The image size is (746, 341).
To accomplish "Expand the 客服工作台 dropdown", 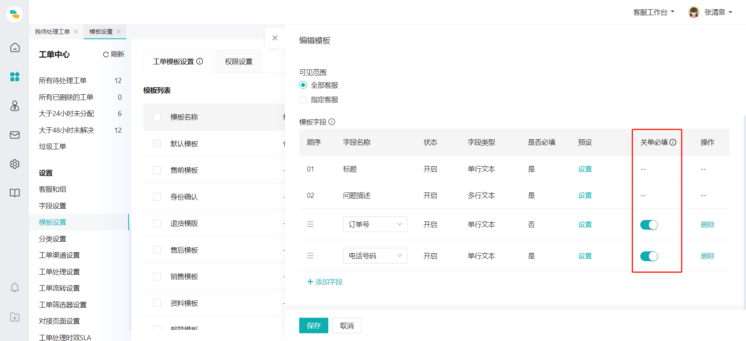I will click(x=654, y=12).
